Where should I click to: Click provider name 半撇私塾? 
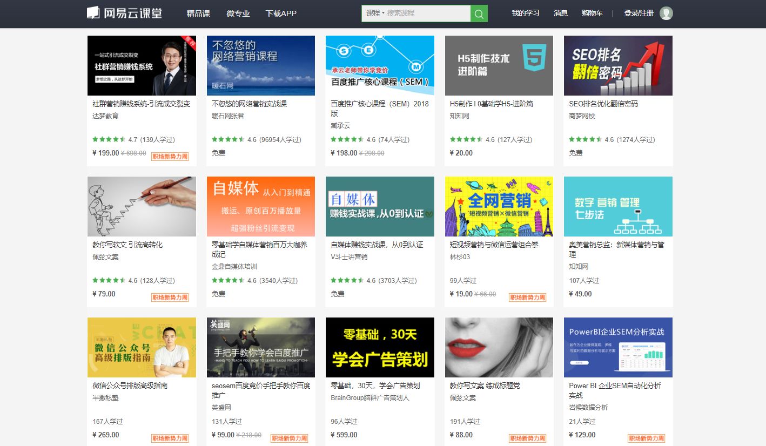pyautogui.click(x=105, y=398)
